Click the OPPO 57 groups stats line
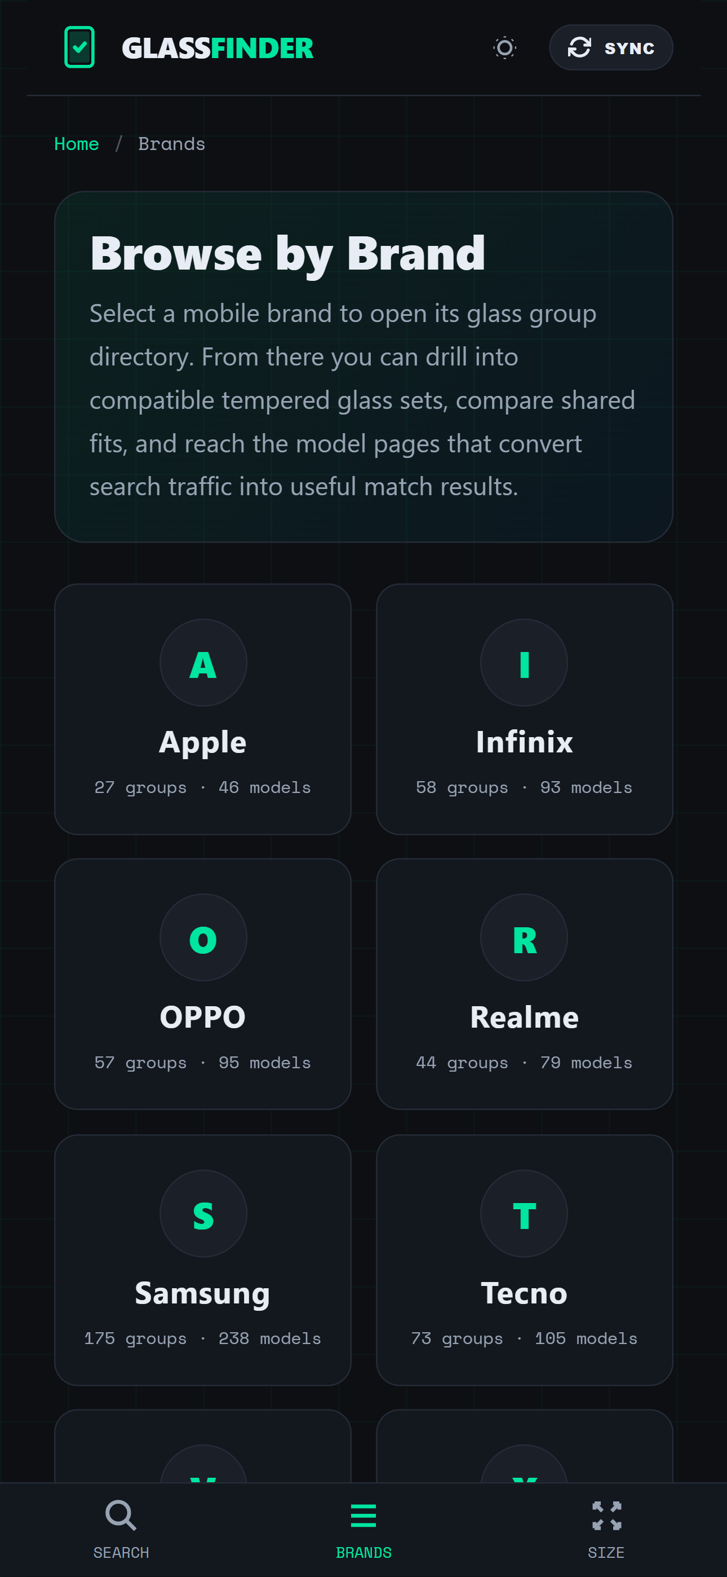Viewport: 727px width, 1577px height. [202, 1063]
